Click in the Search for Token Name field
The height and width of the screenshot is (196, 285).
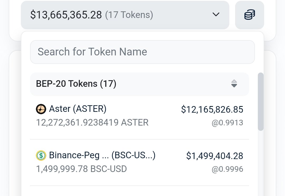coord(142,52)
